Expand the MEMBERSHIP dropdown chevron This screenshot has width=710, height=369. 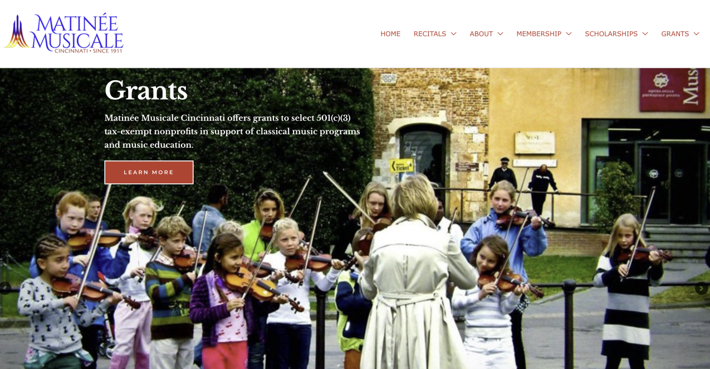tap(569, 34)
